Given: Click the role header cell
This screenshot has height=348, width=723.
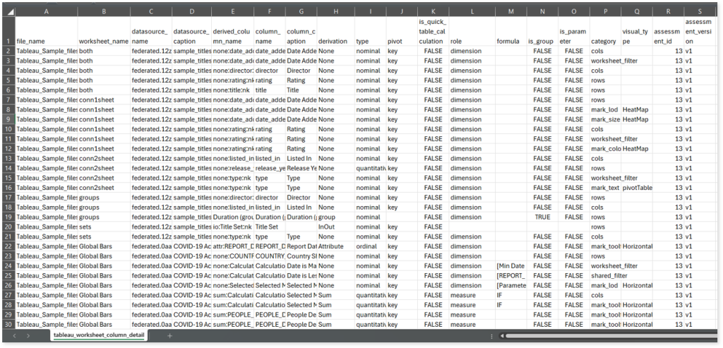Looking at the screenshot, I should 472,31.
